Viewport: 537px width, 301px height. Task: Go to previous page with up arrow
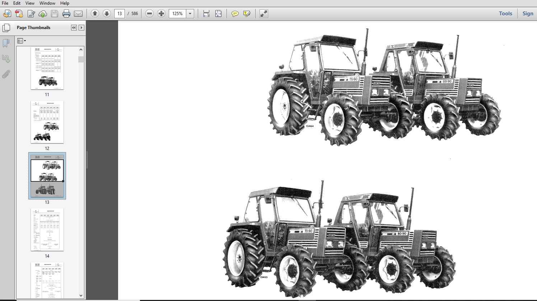[95, 14]
